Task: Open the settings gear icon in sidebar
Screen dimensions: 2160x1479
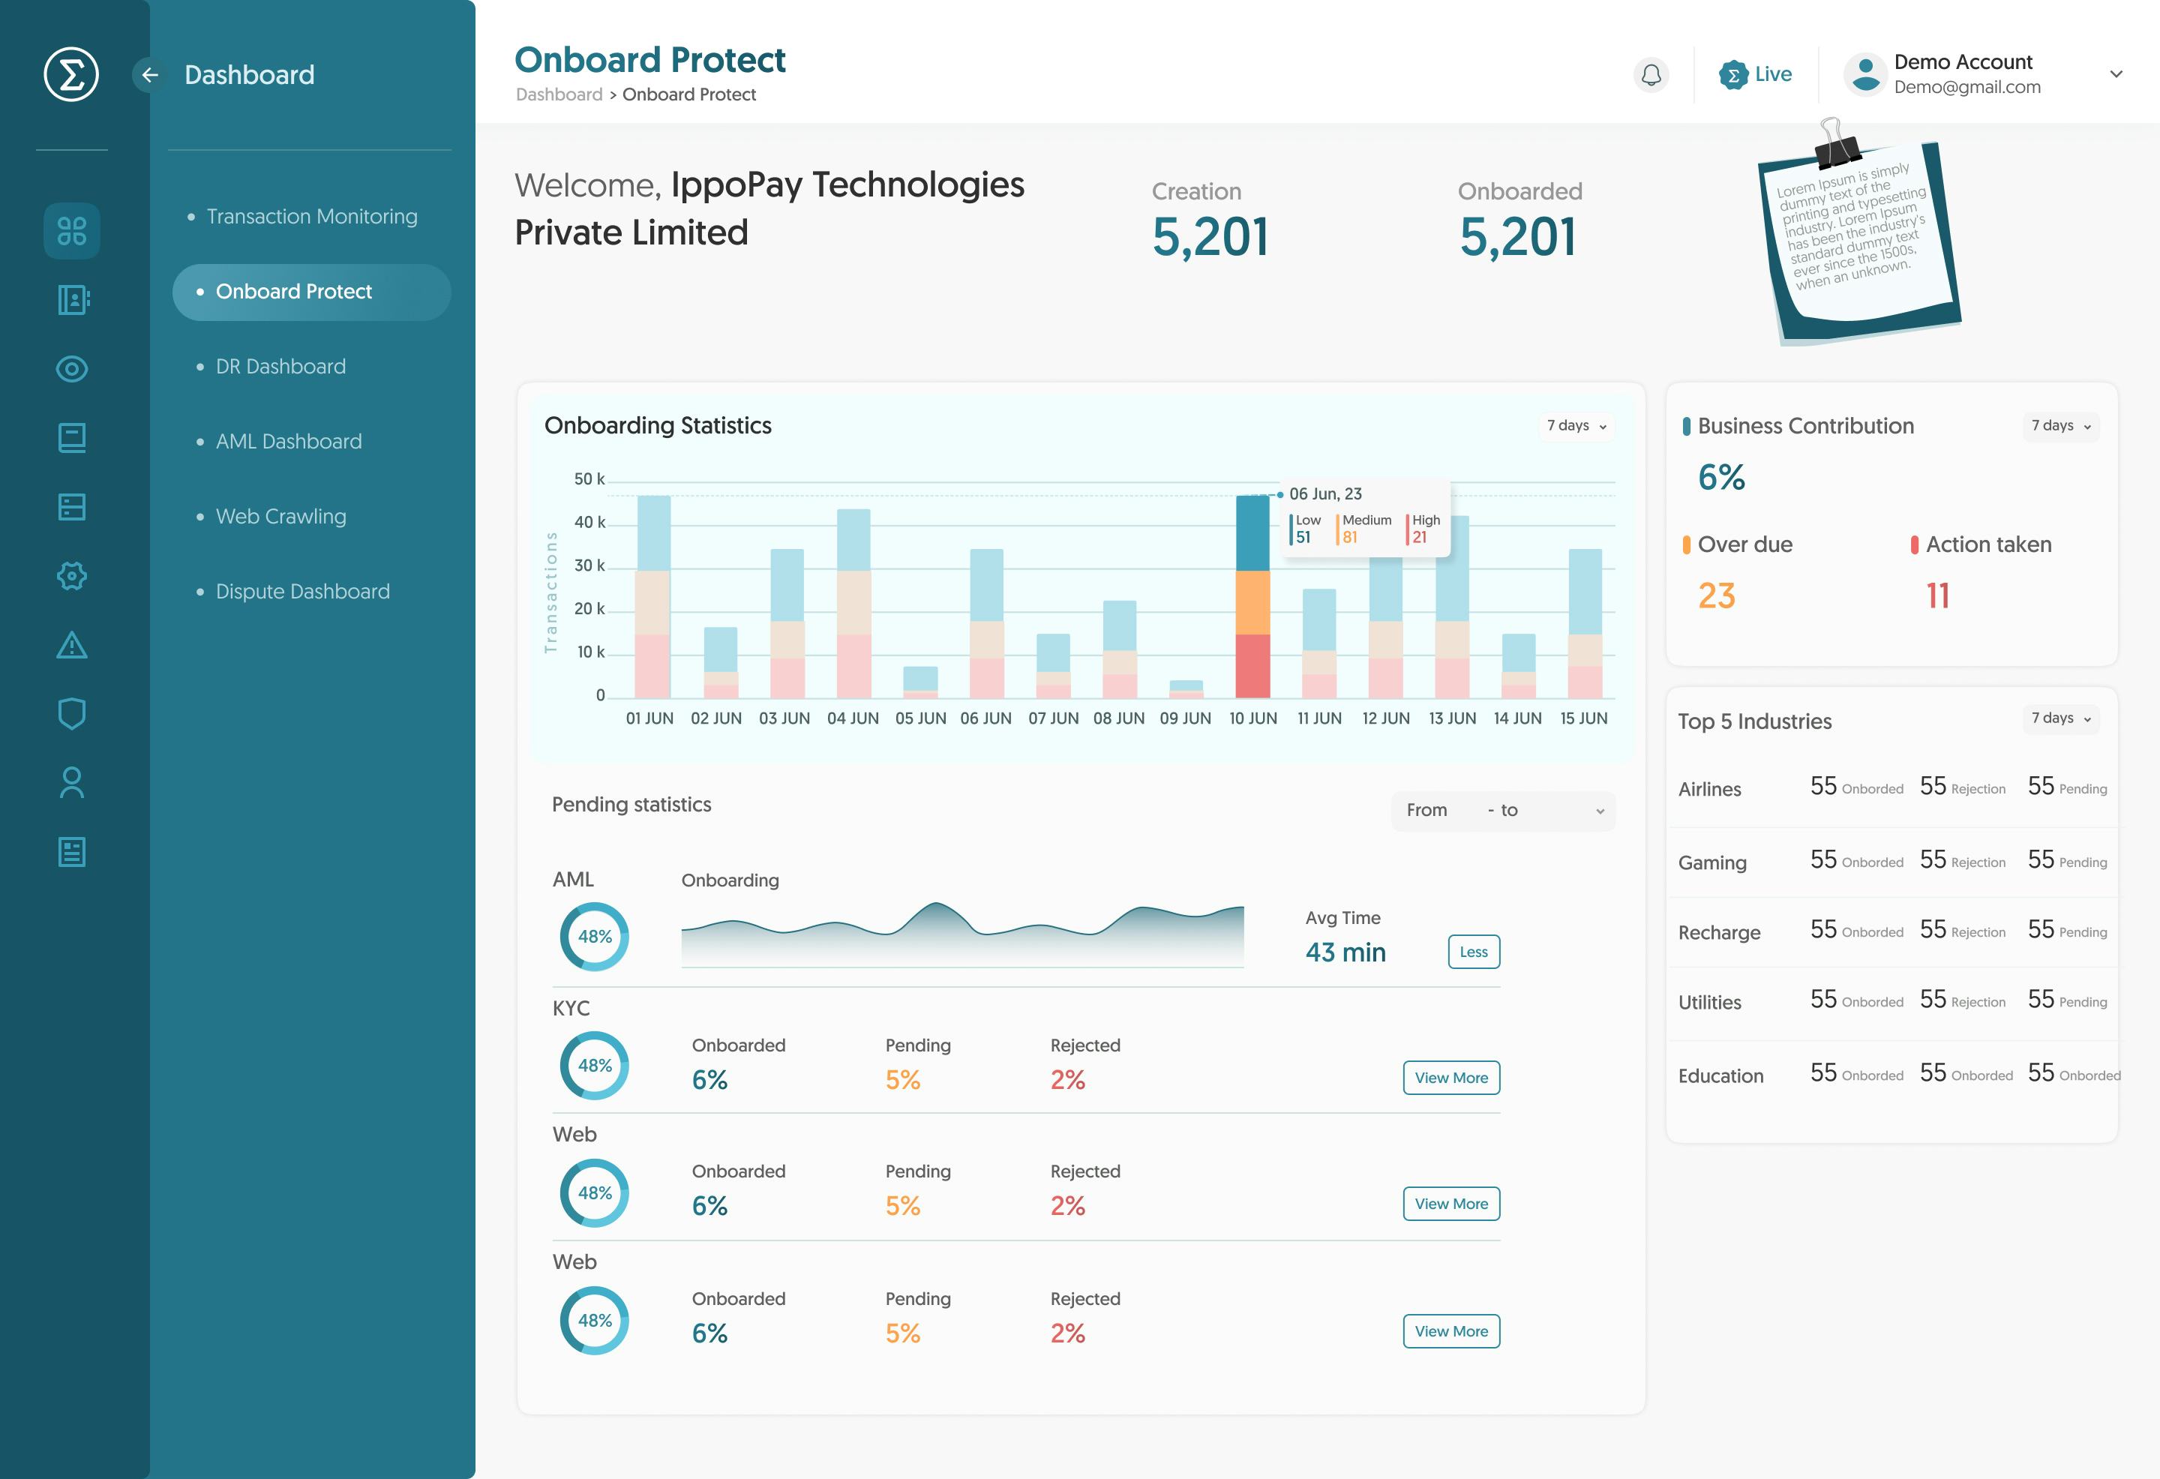Action: (71, 576)
